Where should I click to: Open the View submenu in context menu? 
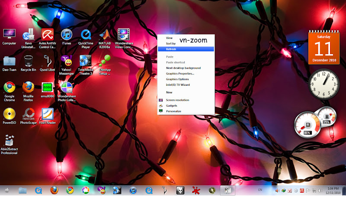tap(186, 38)
